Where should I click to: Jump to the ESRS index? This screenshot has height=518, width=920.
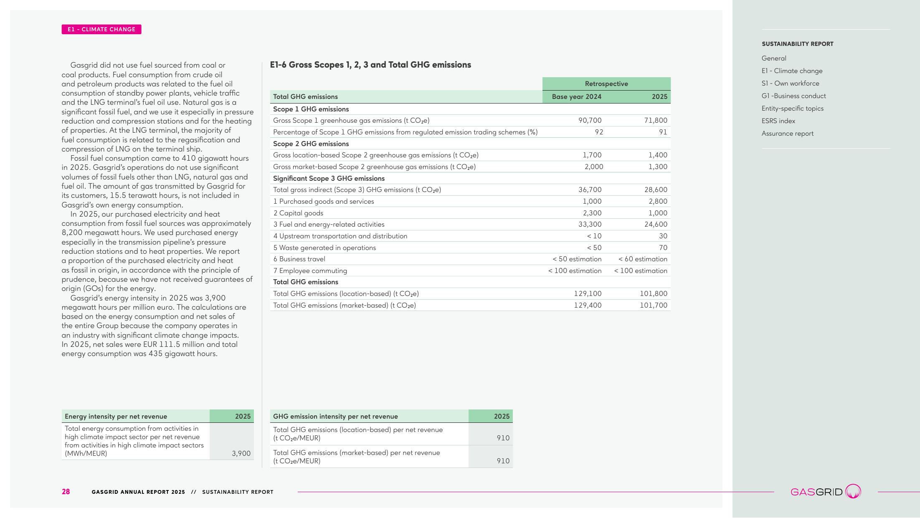click(x=778, y=121)
